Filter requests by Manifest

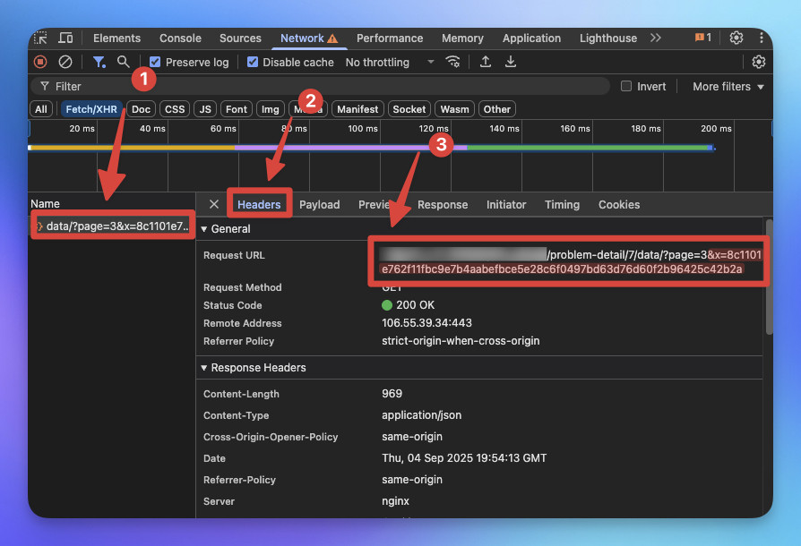357,109
